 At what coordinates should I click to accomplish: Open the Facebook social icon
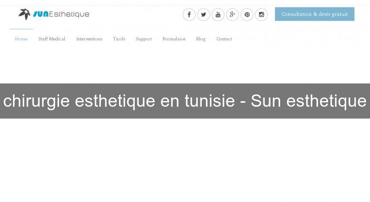189,14
